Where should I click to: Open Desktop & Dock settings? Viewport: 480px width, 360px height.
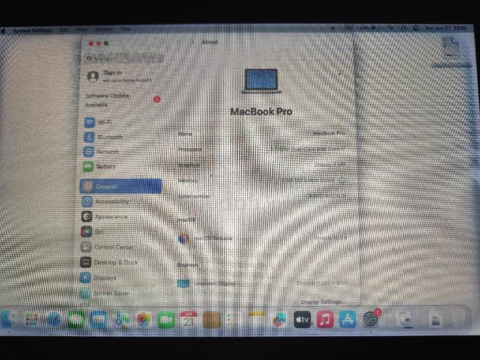[x=121, y=262]
